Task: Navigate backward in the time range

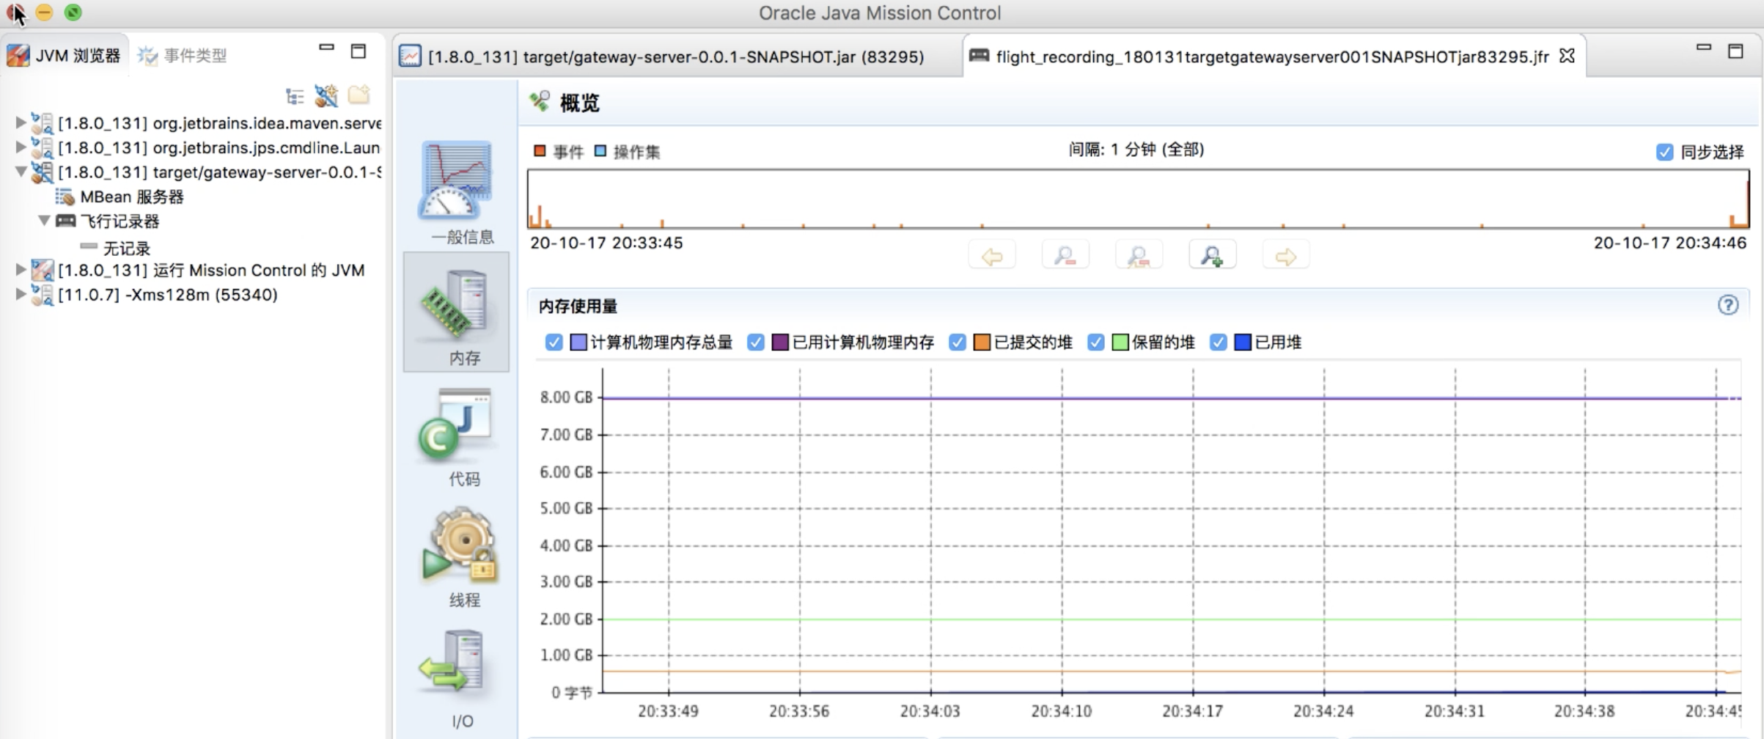Action: (992, 256)
